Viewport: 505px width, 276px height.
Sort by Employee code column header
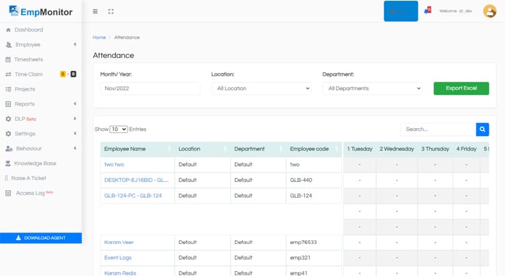pos(314,149)
